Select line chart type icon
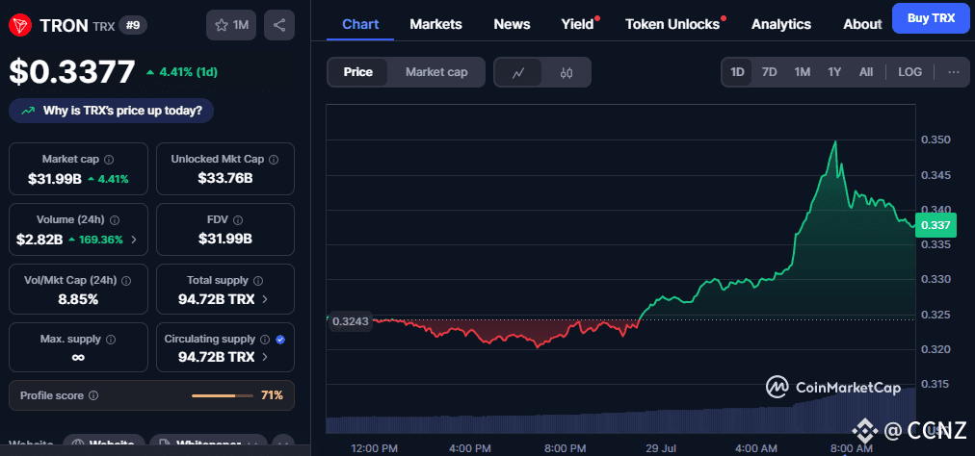Image resolution: width=975 pixels, height=456 pixels. (x=518, y=72)
